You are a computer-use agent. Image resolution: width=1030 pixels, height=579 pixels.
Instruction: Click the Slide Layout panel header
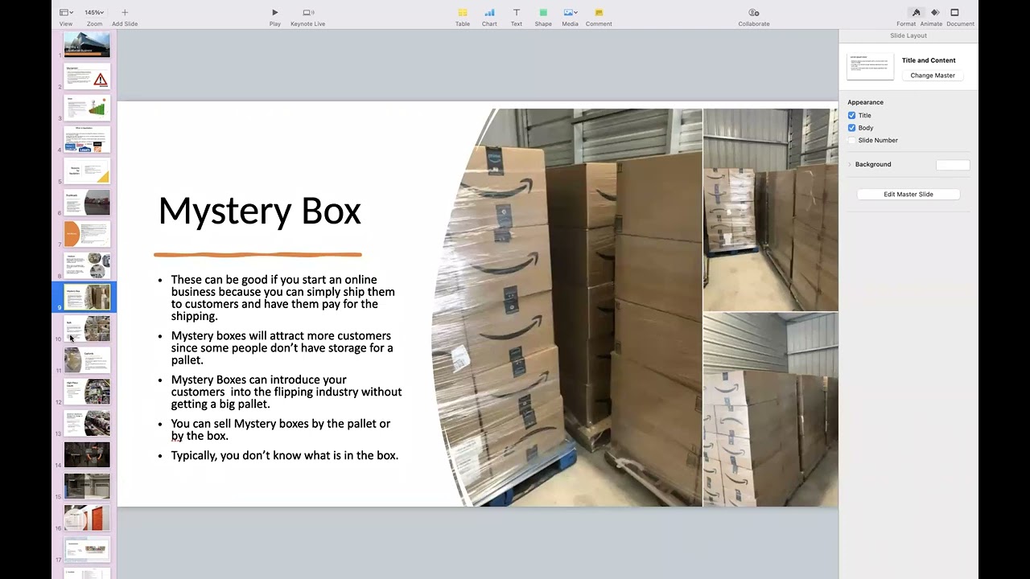(908, 35)
